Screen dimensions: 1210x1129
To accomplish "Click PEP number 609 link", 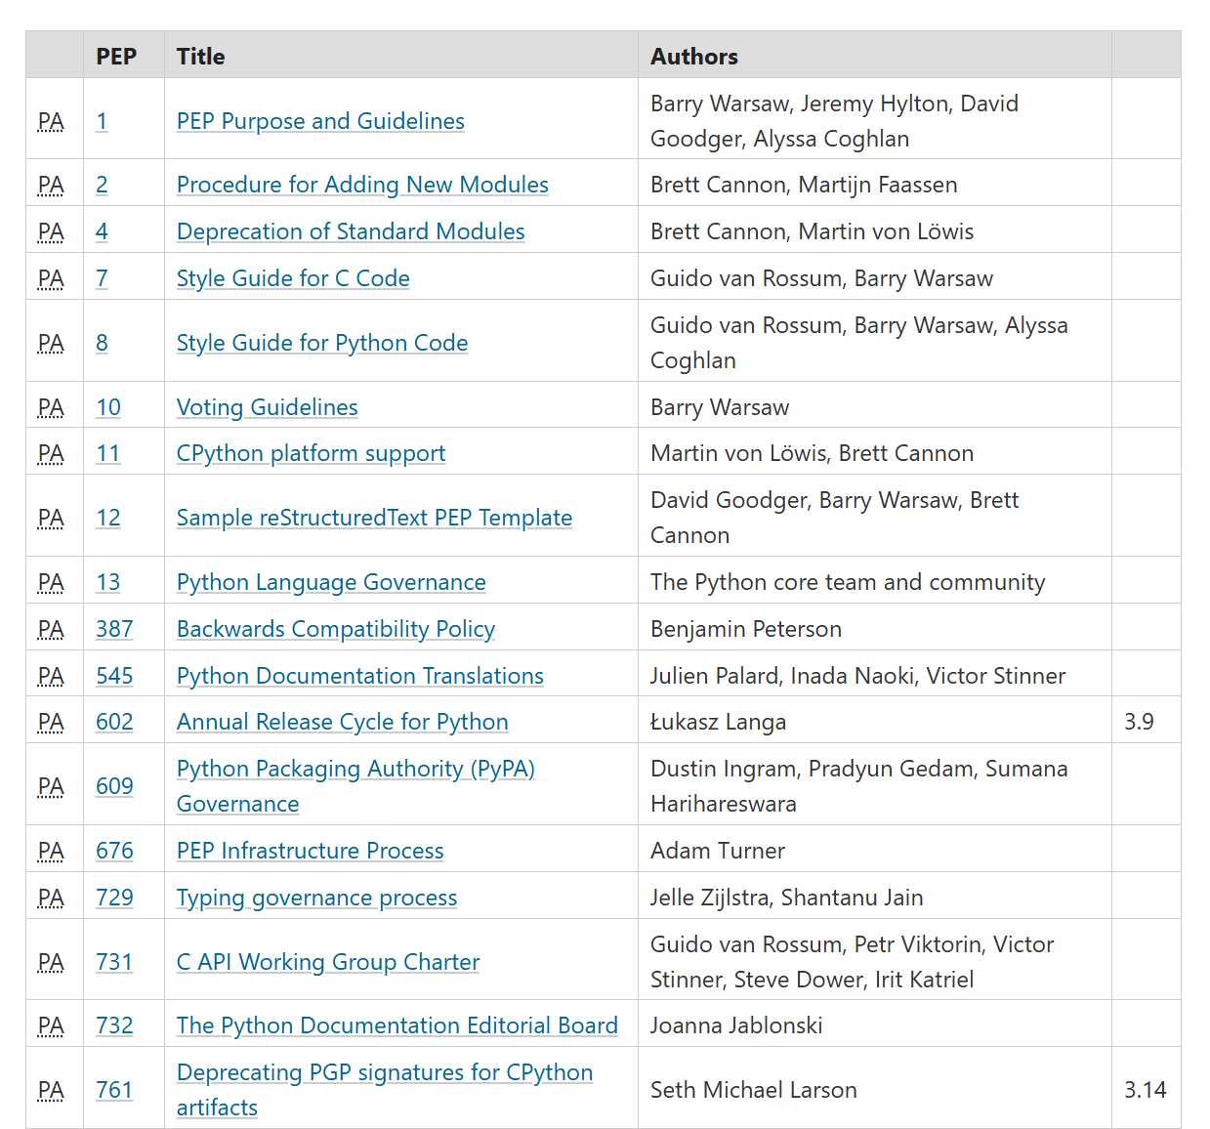I will click(x=114, y=786).
